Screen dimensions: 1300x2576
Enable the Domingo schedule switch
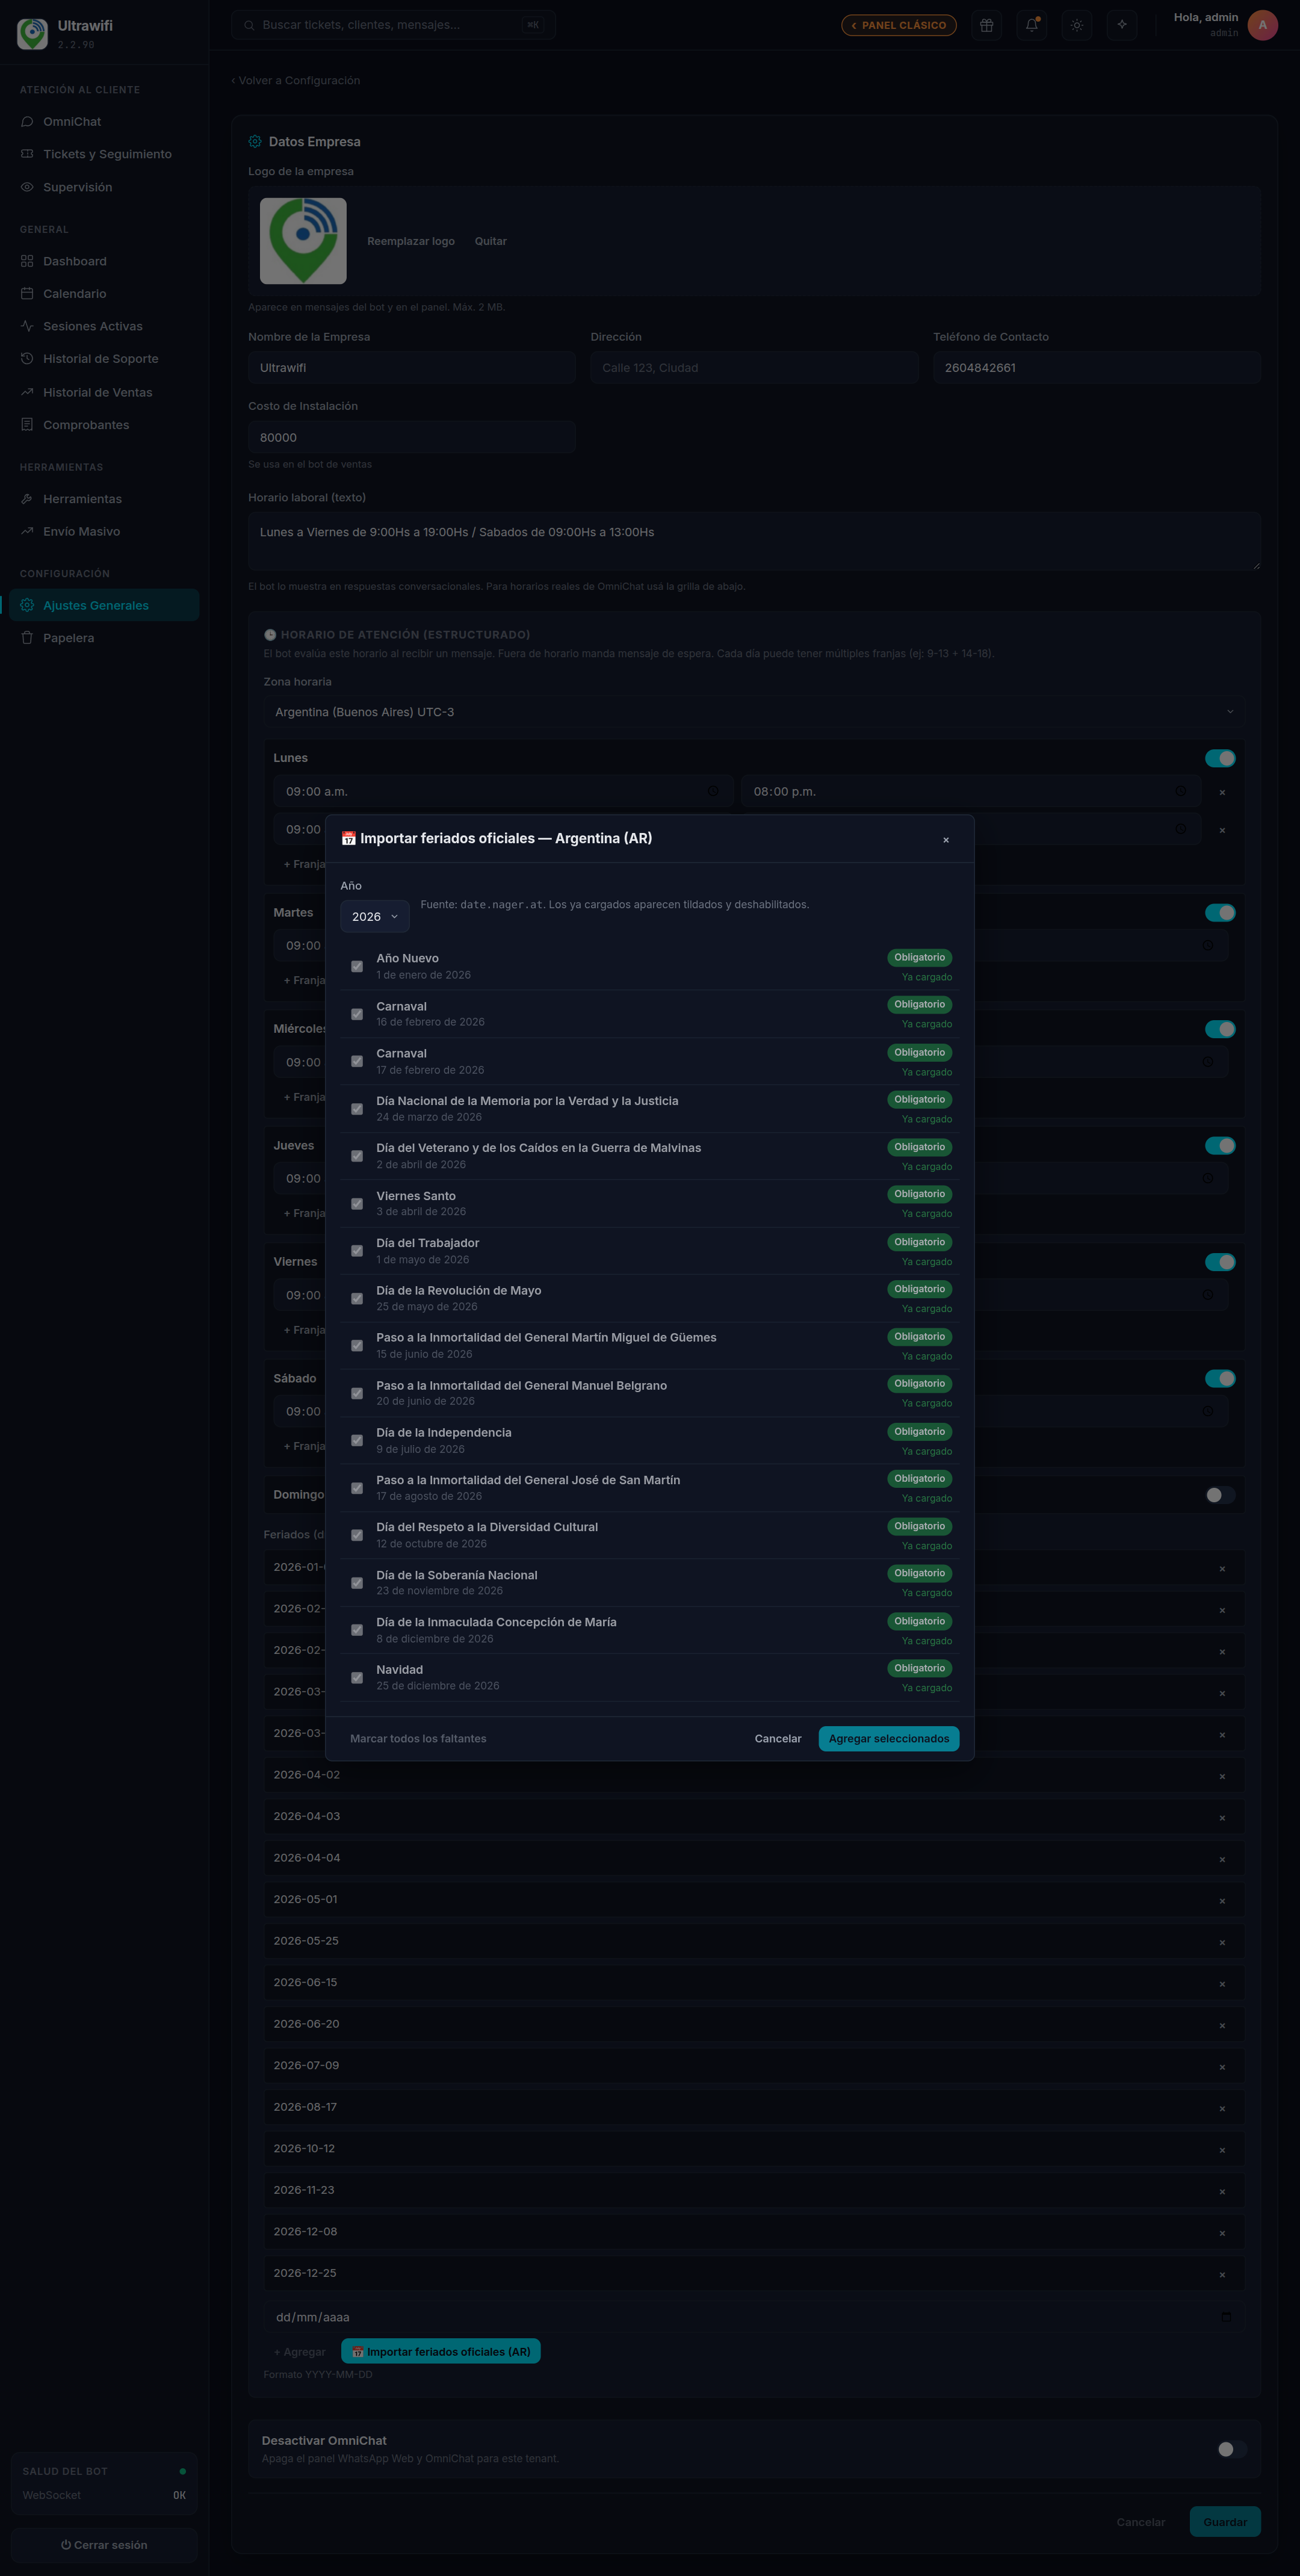1220,1495
